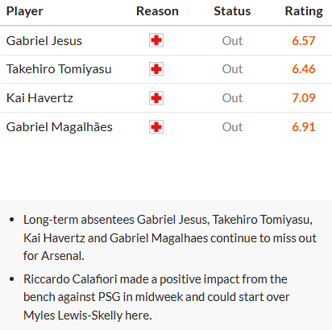
Task: Click Gabriel Jesus rating 6.57
Action: (x=304, y=41)
